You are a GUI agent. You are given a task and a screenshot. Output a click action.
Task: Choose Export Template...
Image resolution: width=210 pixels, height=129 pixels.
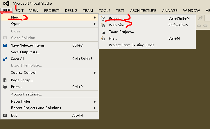click(x=50, y=65)
